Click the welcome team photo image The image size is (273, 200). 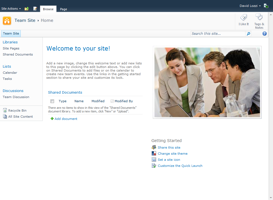coord(207,82)
